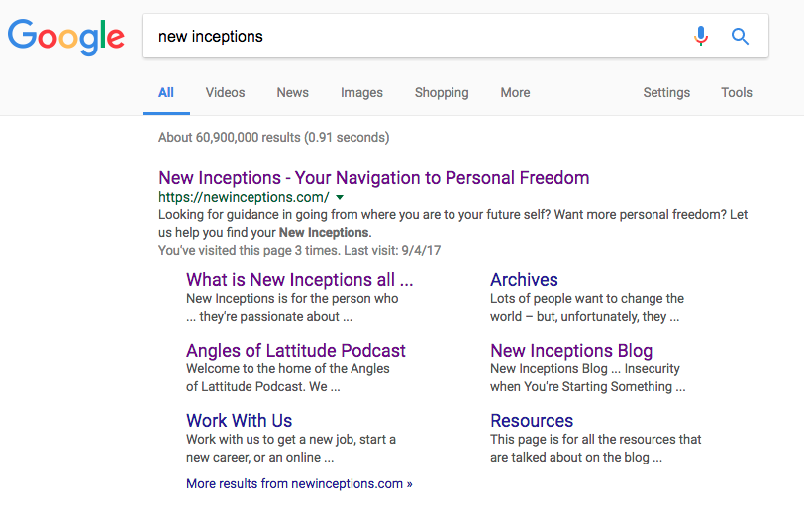Screen dimensions: 804x515
Task: Open the Tools filter options
Action: pyautogui.click(x=737, y=92)
